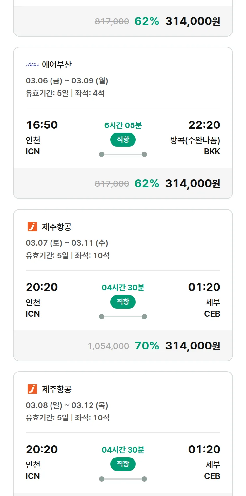Click the crossed-out 1,054,000 original price
This screenshot has height=496, width=246.
coord(108,346)
